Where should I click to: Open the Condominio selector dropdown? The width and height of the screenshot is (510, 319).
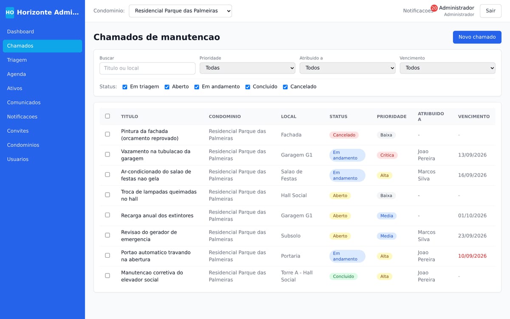click(181, 11)
